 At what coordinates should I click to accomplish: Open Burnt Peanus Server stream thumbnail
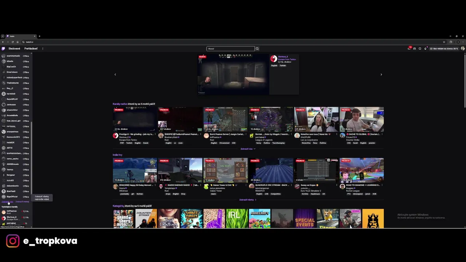point(225,119)
